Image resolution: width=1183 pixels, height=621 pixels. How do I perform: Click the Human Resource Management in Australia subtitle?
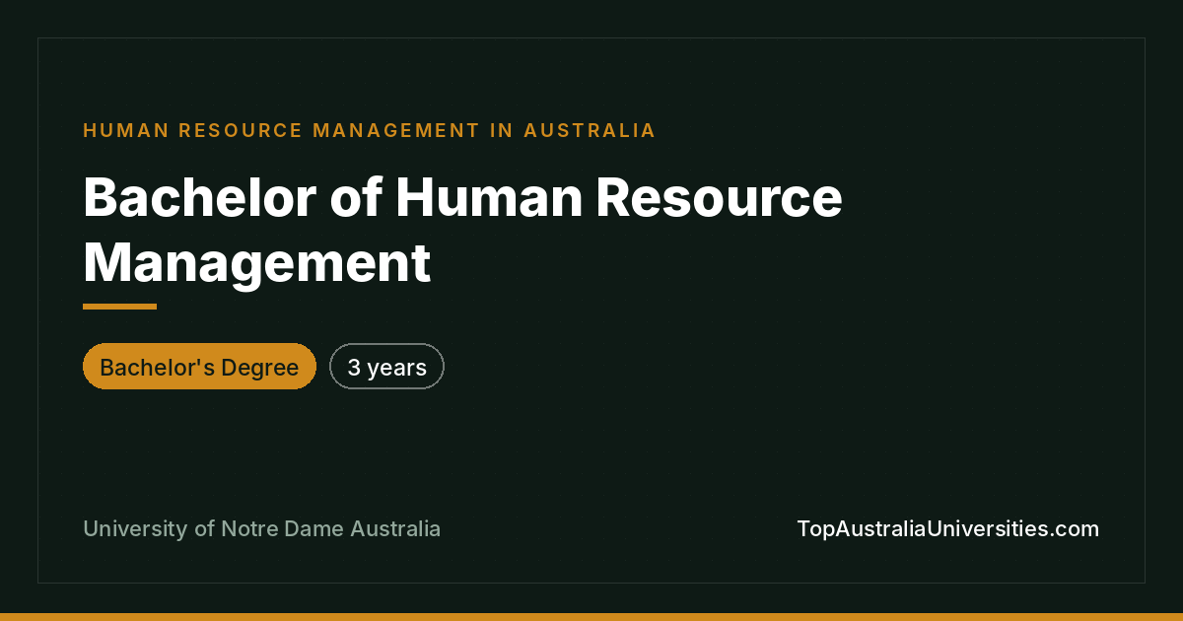[370, 130]
